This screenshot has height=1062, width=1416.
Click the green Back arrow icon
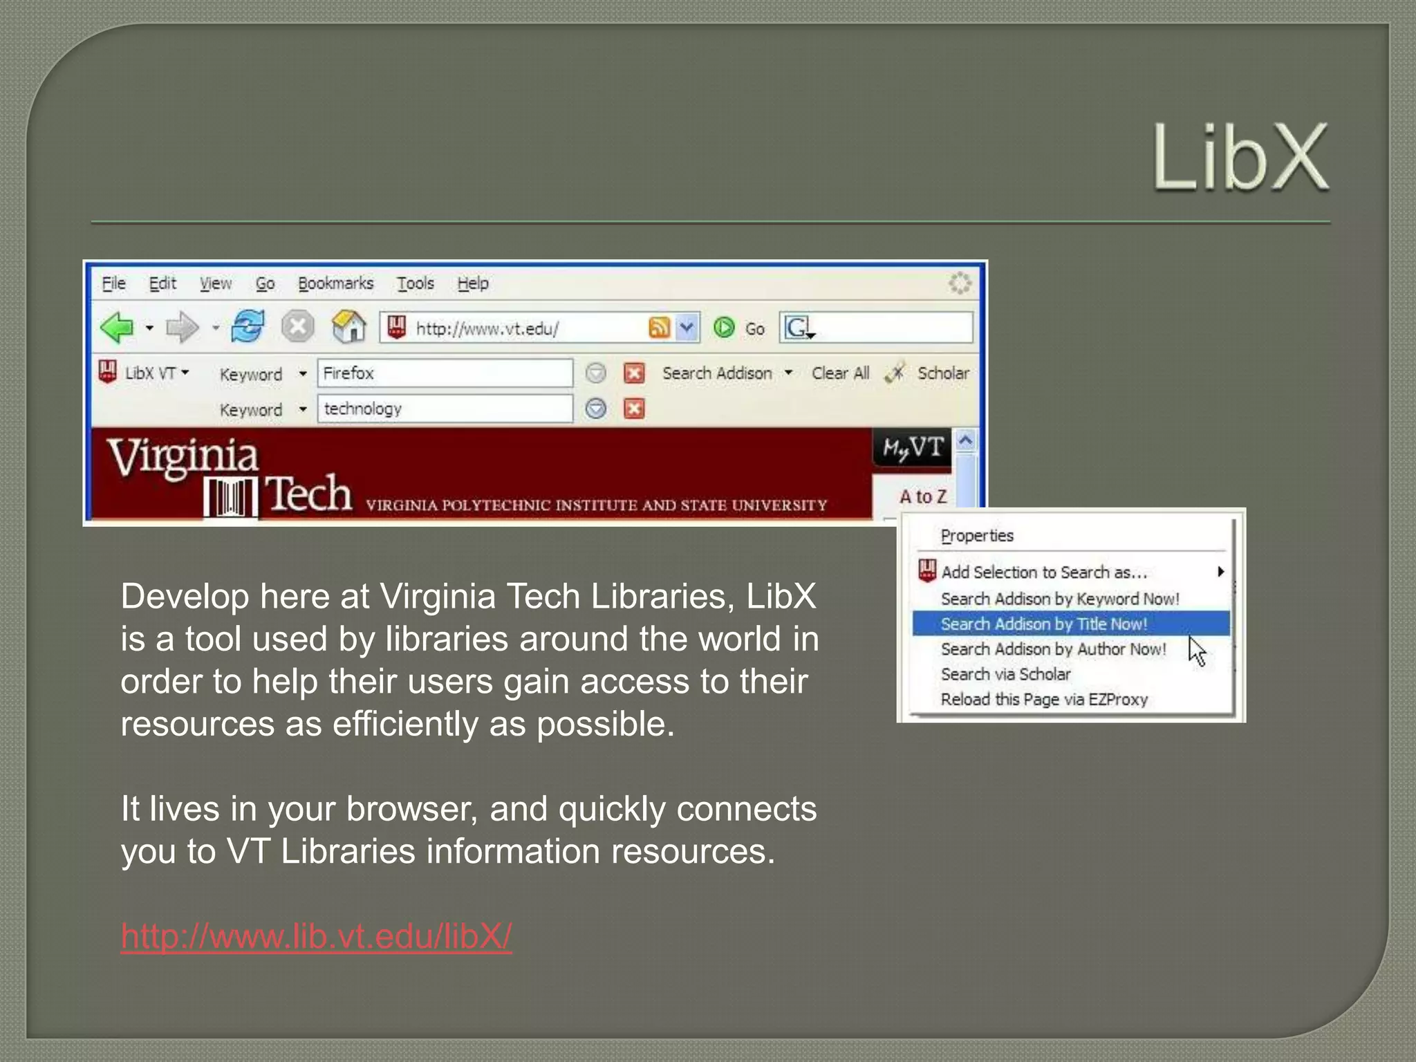tap(118, 327)
